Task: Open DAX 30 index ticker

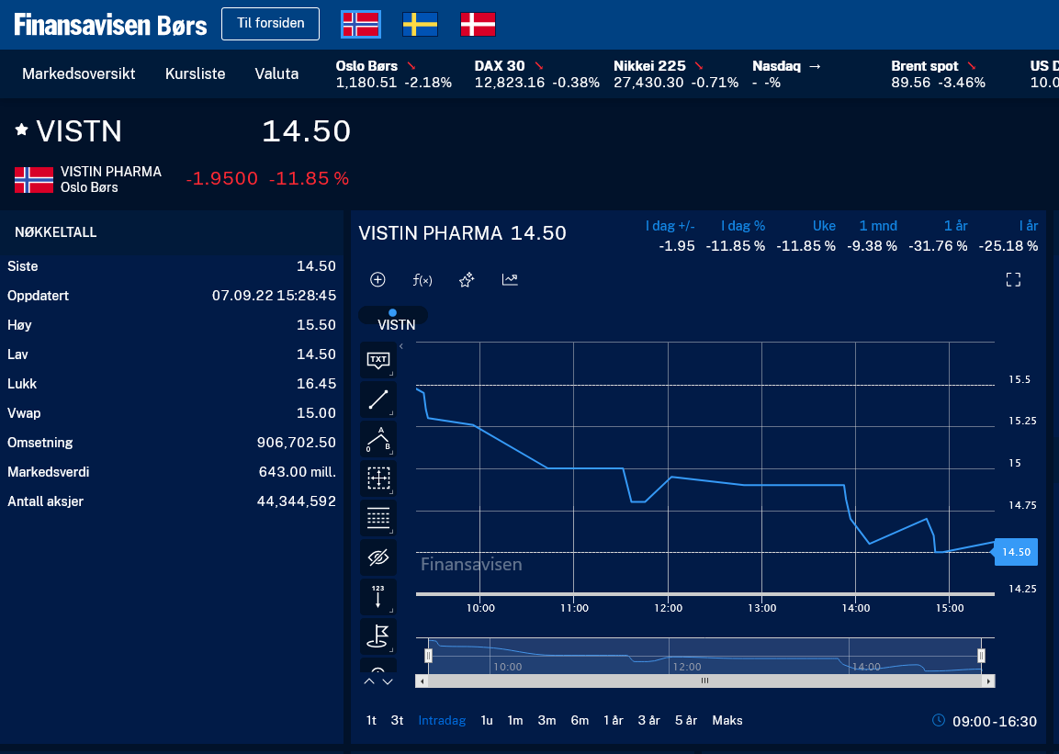Action: click(x=537, y=74)
